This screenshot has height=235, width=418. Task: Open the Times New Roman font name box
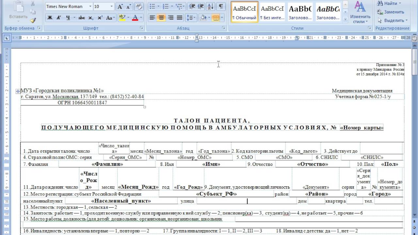[x=69, y=7]
